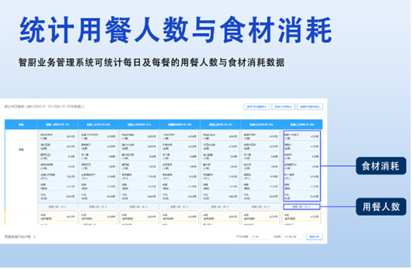Click the blue outlined button at the bottom right

point(314,236)
